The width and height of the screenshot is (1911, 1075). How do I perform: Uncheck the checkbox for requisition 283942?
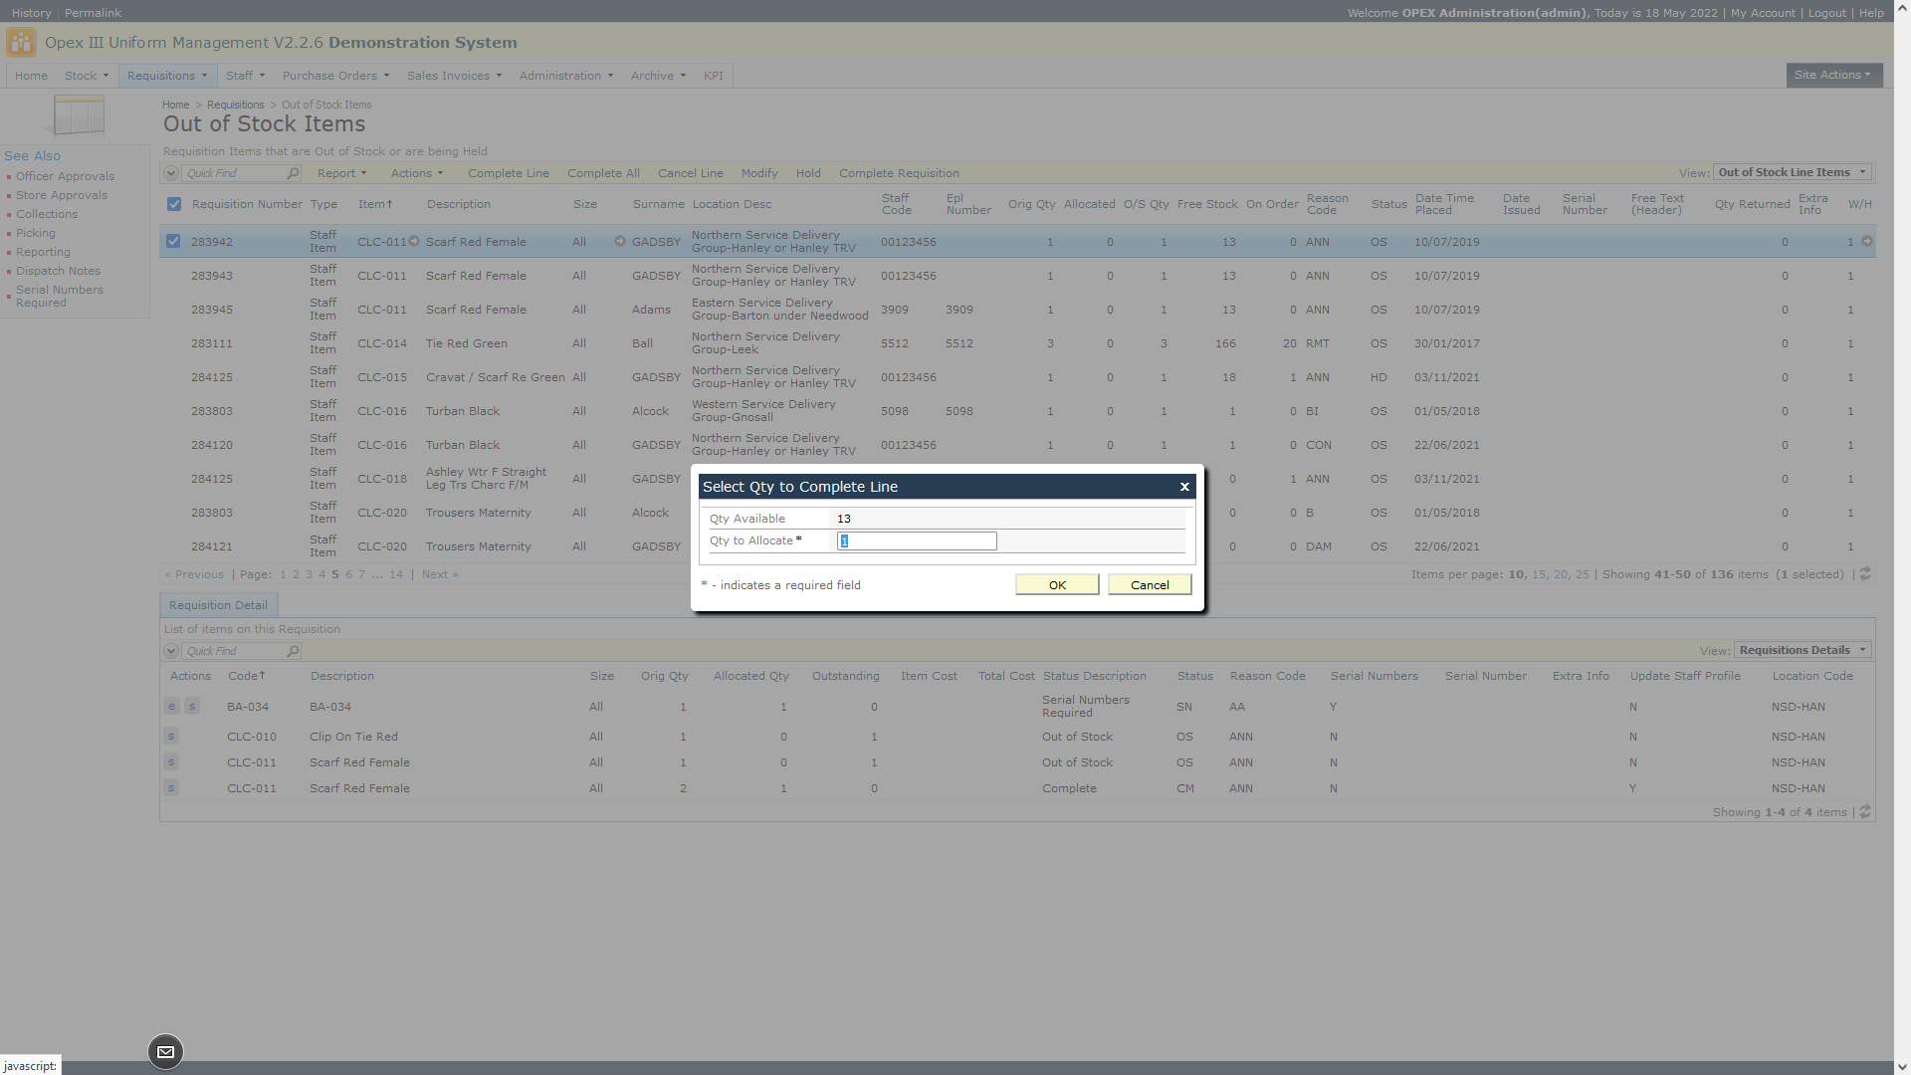pyautogui.click(x=173, y=241)
